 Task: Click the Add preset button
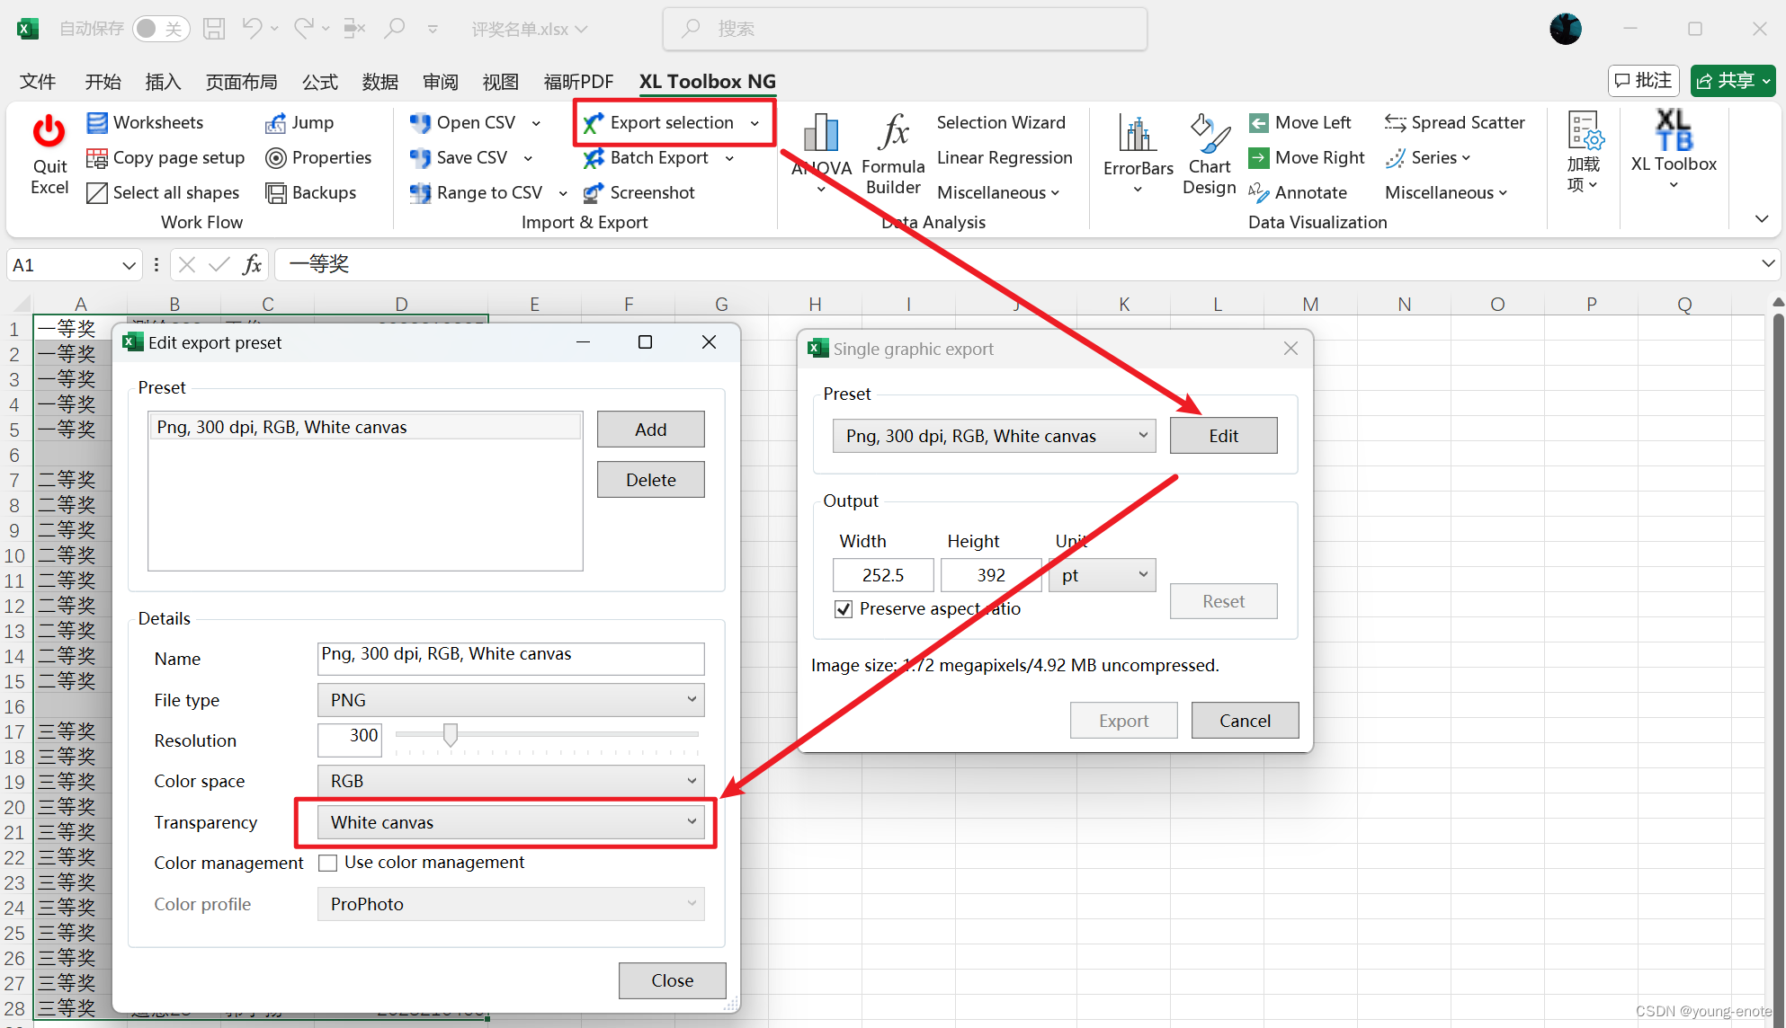click(x=650, y=430)
